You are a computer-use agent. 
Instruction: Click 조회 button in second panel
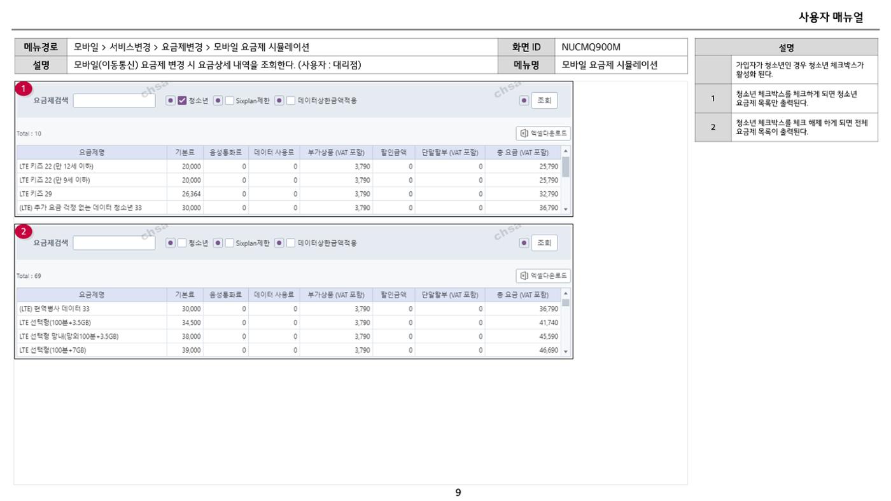544,243
